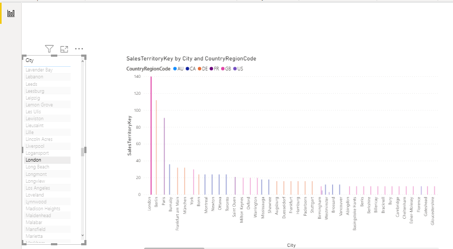Click the Paris bar in the chart
Viewport: 453px width, 249px height.
click(x=164, y=156)
